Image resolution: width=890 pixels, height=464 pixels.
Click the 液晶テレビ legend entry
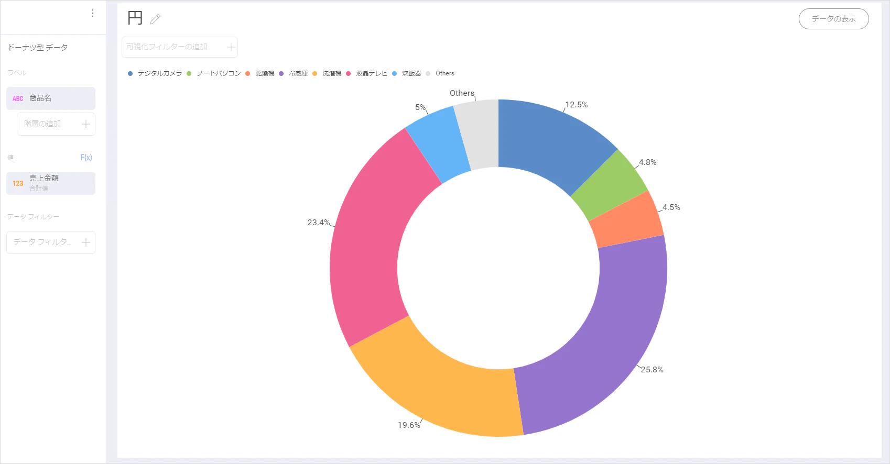pyautogui.click(x=366, y=74)
